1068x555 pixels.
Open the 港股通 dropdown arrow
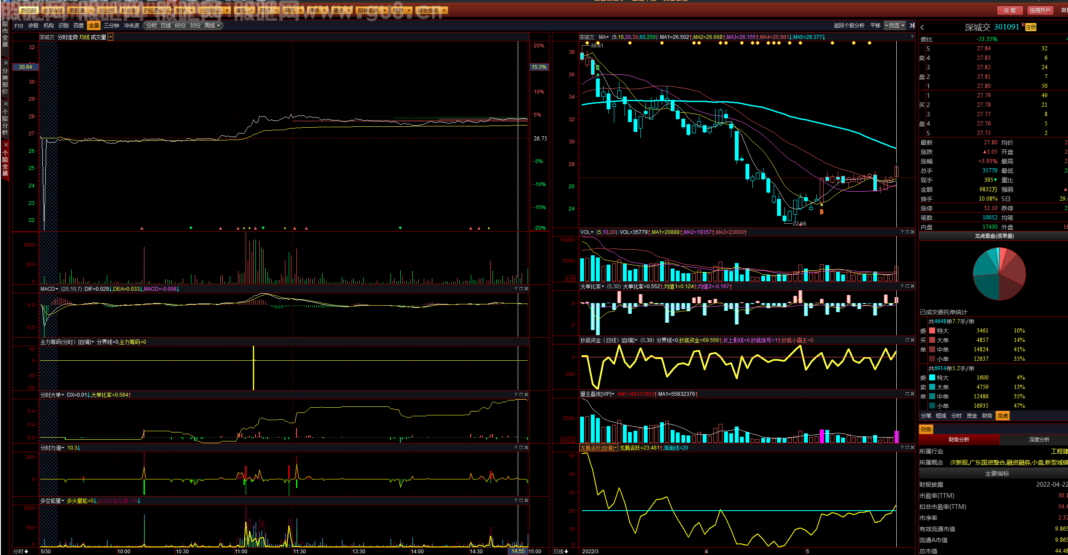coord(91,10)
